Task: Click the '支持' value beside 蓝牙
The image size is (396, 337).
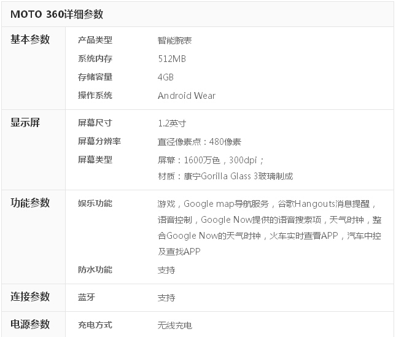Action: pyautogui.click(x=166, y=298)
